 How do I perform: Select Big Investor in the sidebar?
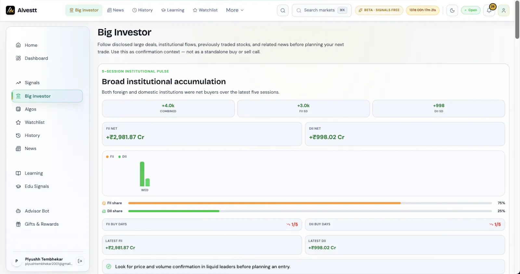[x=47, y=96]
